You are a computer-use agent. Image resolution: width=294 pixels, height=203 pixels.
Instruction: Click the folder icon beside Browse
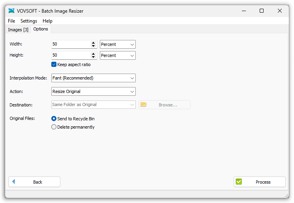[144, 104]
